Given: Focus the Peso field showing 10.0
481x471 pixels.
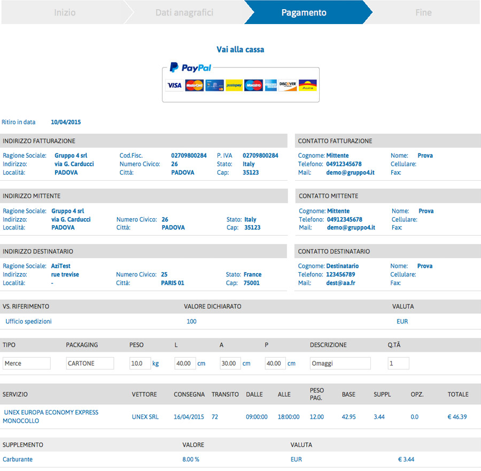Looking at the screenshot, I should (x=140, y=364).
